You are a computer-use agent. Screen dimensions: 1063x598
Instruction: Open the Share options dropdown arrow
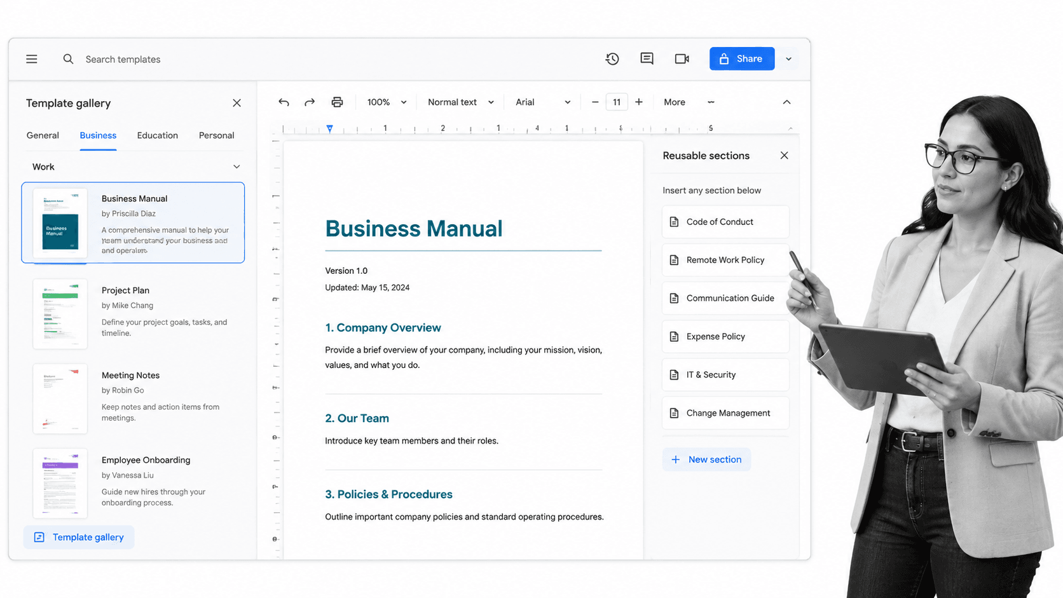(788, 59)
